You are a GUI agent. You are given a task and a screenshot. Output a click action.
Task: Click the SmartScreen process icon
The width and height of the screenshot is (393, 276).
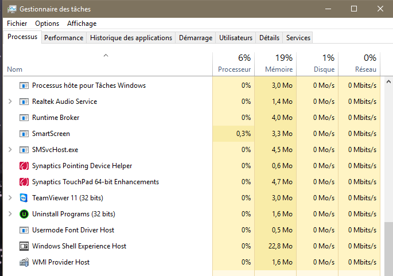(24, 134)
